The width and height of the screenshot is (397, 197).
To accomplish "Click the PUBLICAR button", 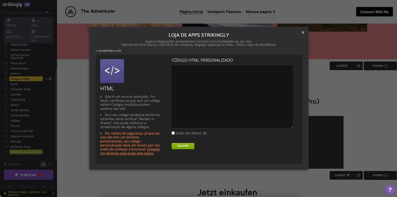I will [28, 175].
